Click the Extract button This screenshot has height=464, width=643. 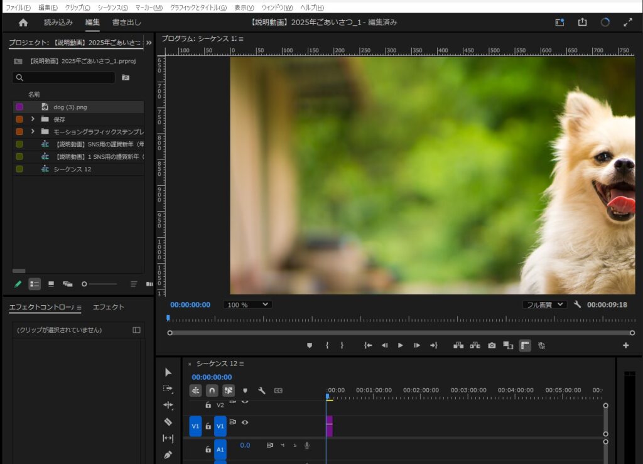475,345
